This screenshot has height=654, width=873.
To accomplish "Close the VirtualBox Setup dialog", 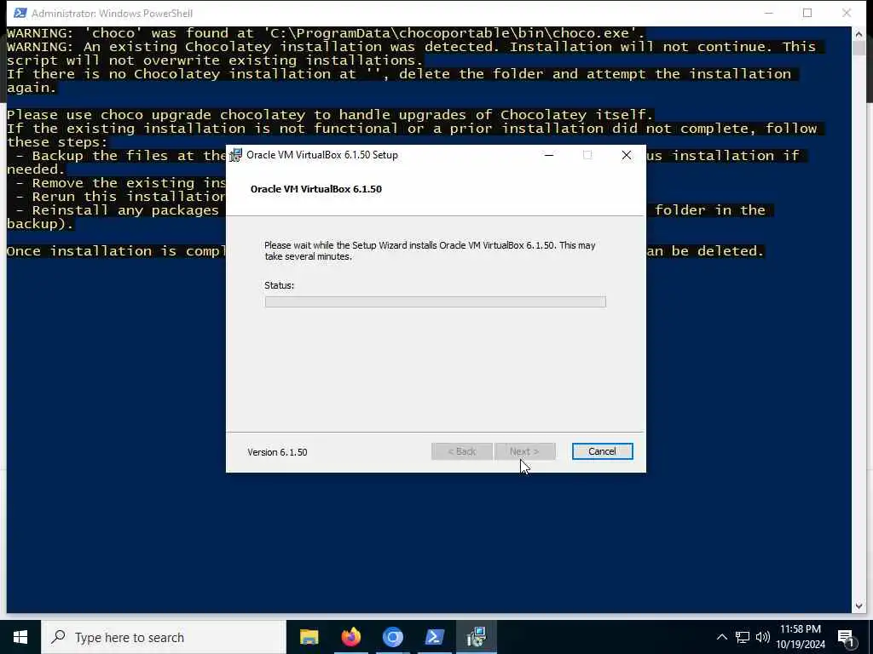I will click(627, 155).
